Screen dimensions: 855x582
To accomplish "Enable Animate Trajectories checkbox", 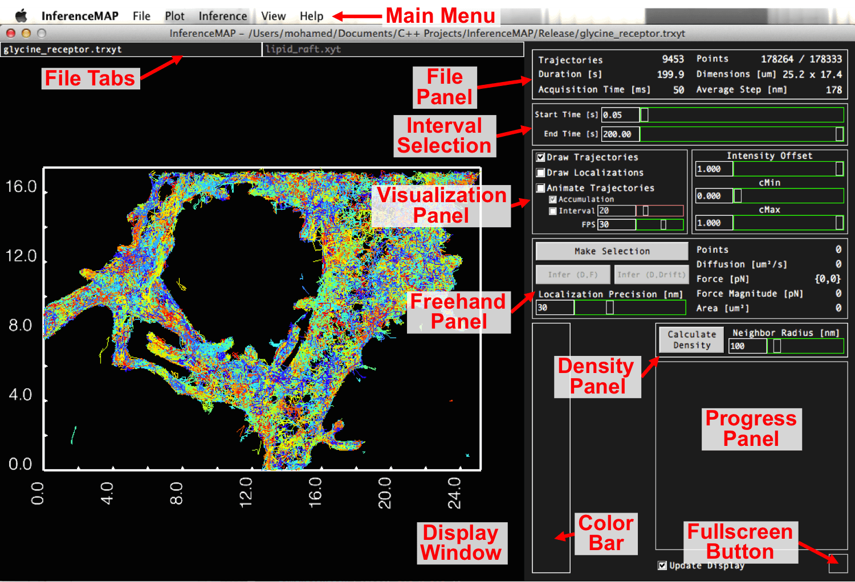I will click(540, 188).
